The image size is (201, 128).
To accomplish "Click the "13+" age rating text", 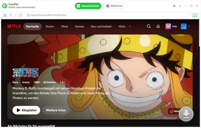I will (x=62, y=82).
